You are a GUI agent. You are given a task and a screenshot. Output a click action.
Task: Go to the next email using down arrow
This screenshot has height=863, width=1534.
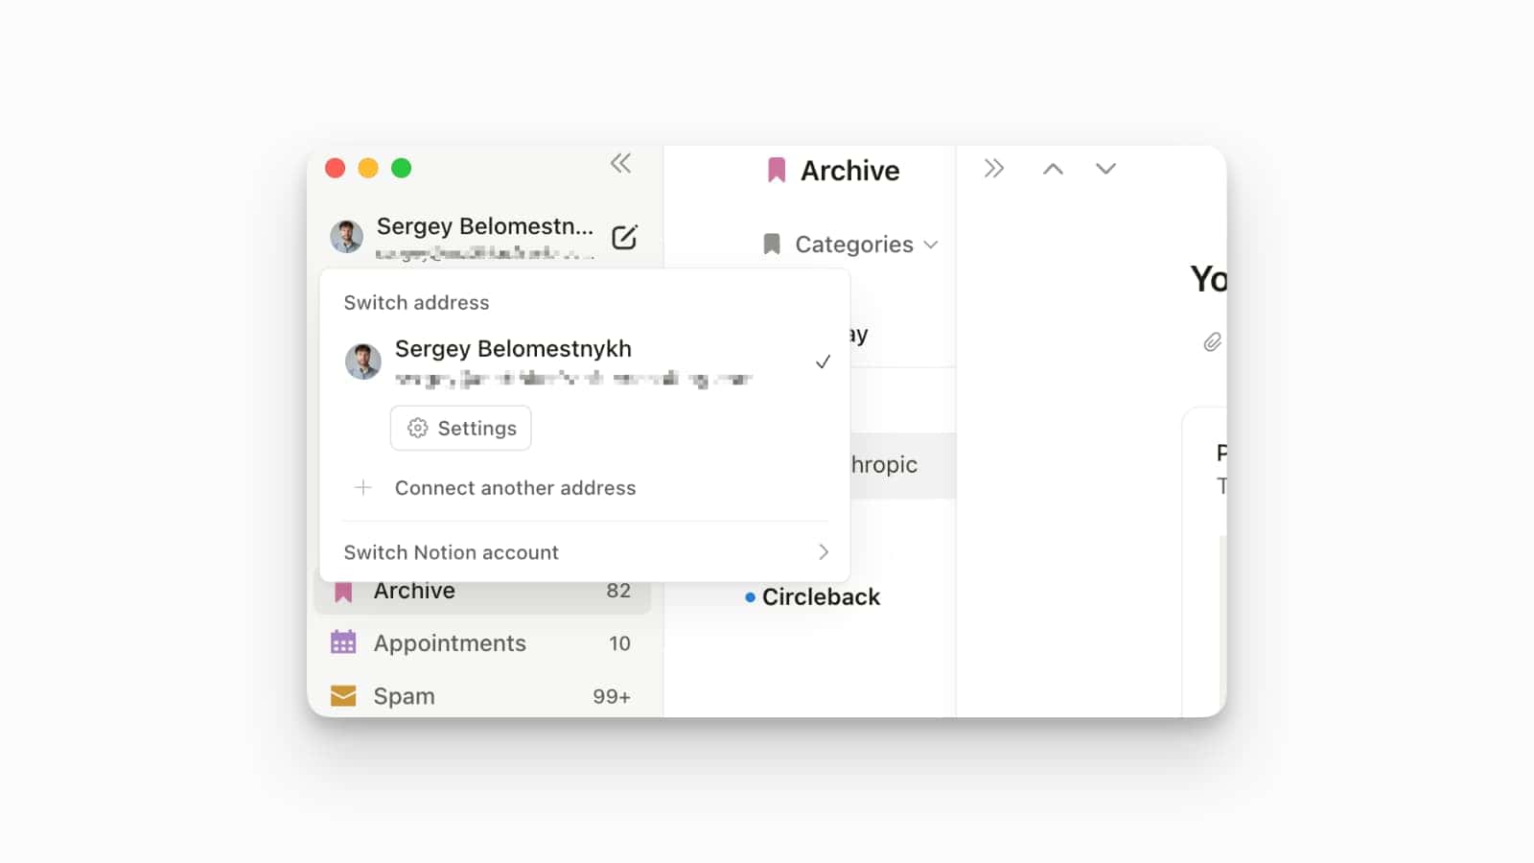tap(1105, 169)
